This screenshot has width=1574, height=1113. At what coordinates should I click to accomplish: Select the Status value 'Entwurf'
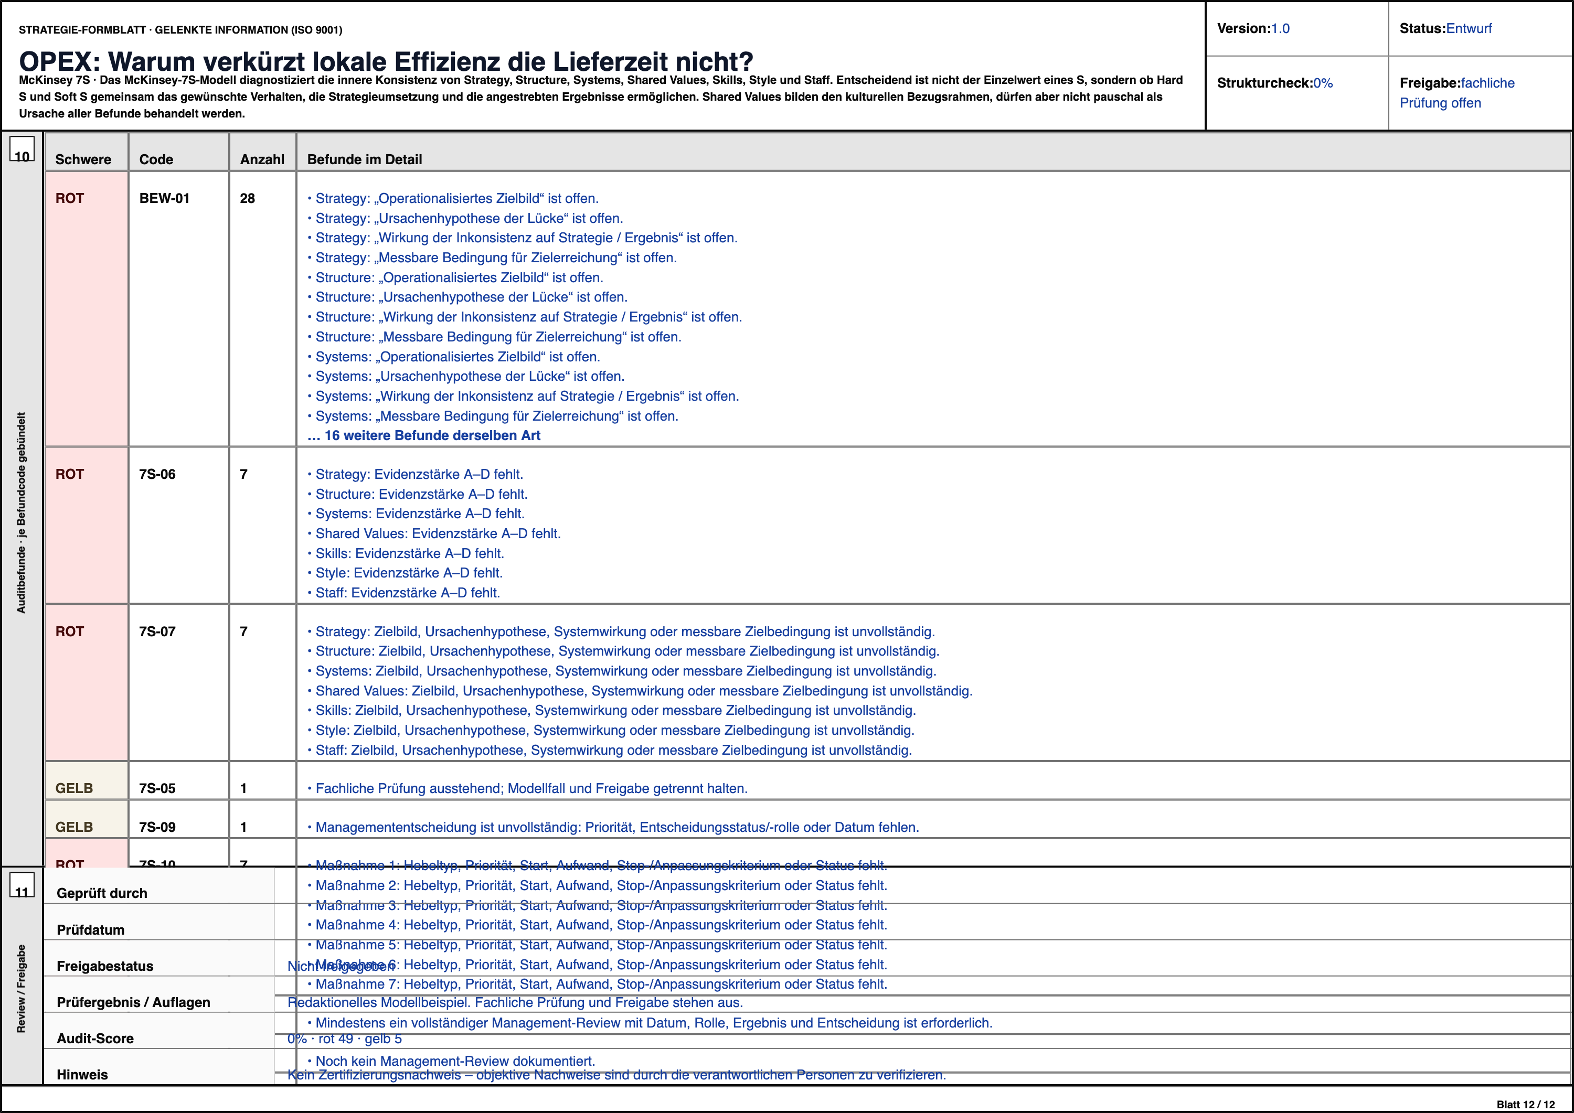pos(1469,29)
